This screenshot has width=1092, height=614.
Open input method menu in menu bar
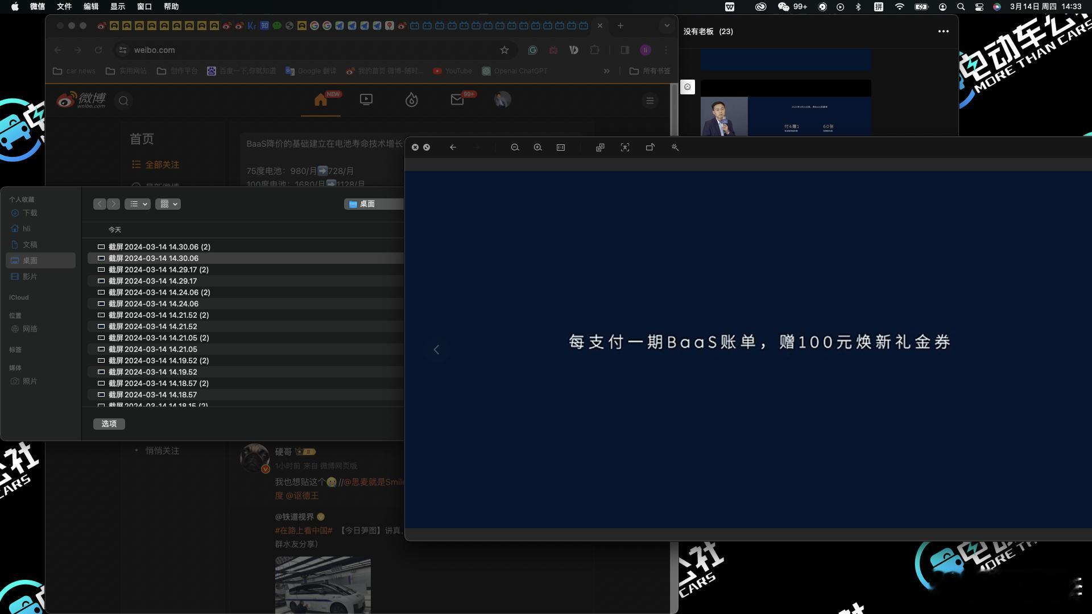pyautogui.click(x=879, y=7)
